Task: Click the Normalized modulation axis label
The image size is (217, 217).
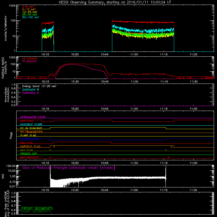Action: click(x=7, y=95)
